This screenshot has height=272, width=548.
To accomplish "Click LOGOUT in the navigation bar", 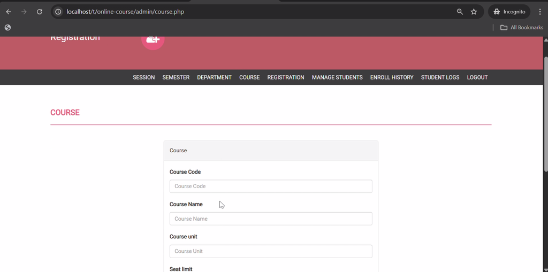I will click(x=477, y=77).
